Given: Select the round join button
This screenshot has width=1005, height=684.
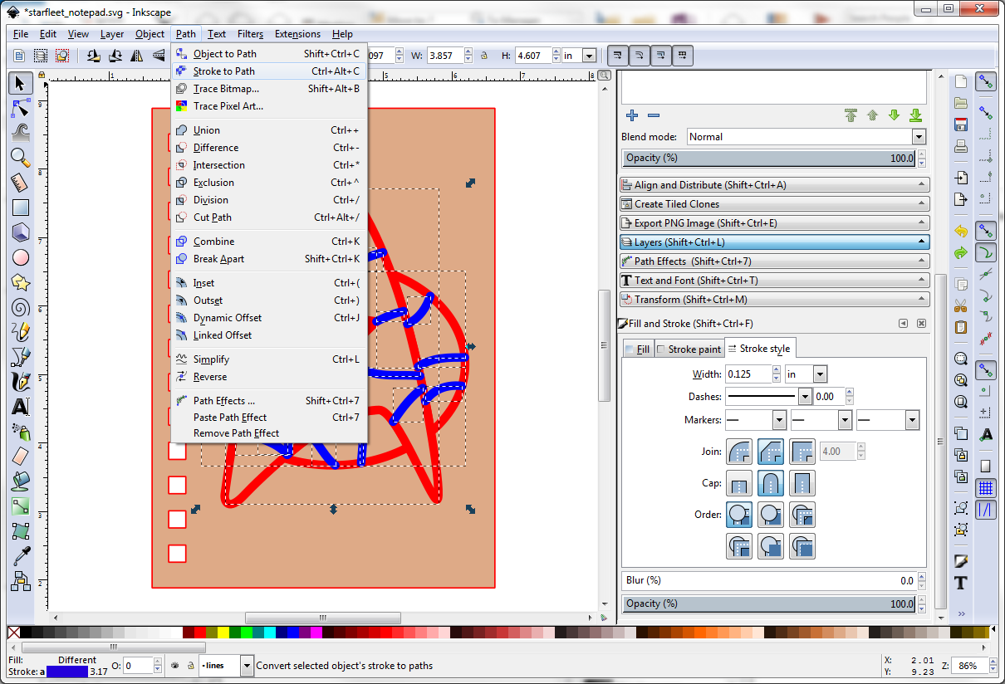Looking at the screenshot, I should [739, 452].
